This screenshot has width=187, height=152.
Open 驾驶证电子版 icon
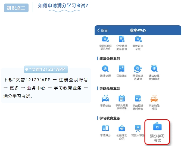[138, 39]
